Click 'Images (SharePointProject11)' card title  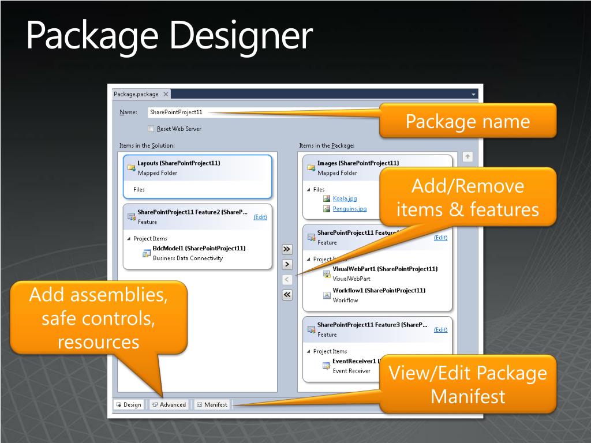[x=358, y=163]
